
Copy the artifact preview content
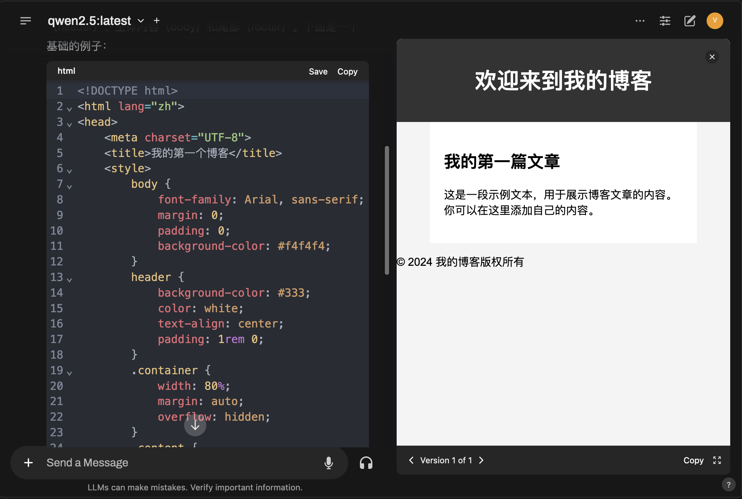click(693, 460)
